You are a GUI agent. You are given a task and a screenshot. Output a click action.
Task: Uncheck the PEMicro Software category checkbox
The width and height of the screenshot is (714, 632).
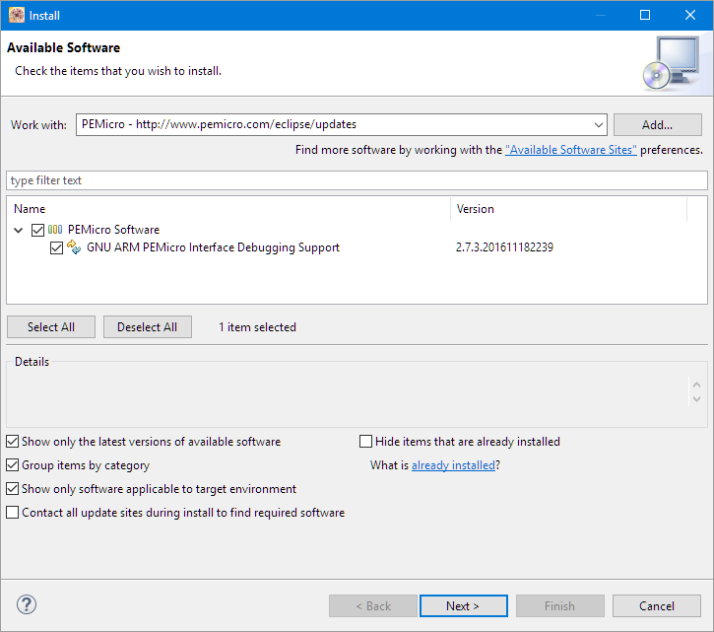click(x=37, y=230)
